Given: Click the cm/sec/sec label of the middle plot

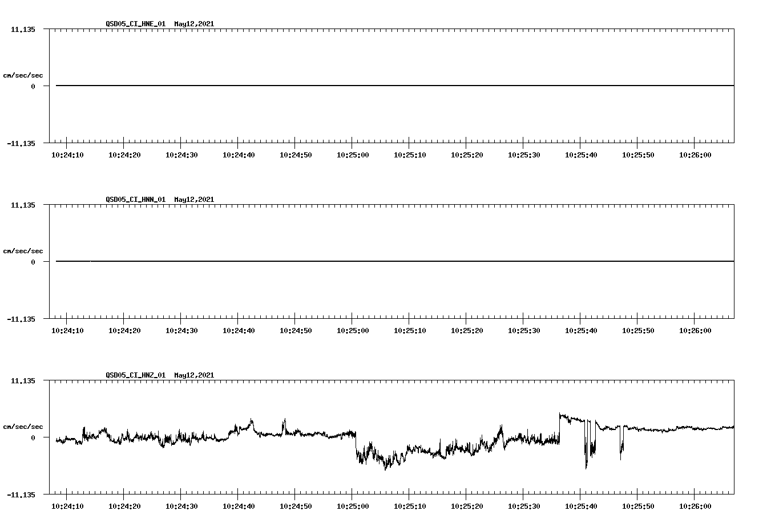Looking at the screenshot, I should click(23, 250).
